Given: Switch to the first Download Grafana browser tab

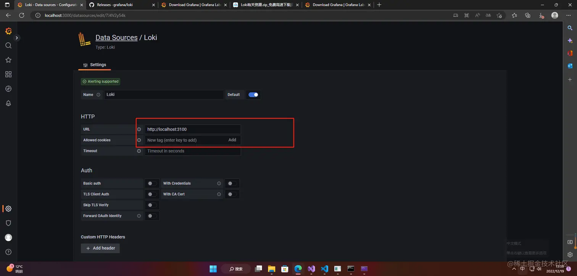Looking at the screenshot, I should pyautogui.click(x=193, y=5).
